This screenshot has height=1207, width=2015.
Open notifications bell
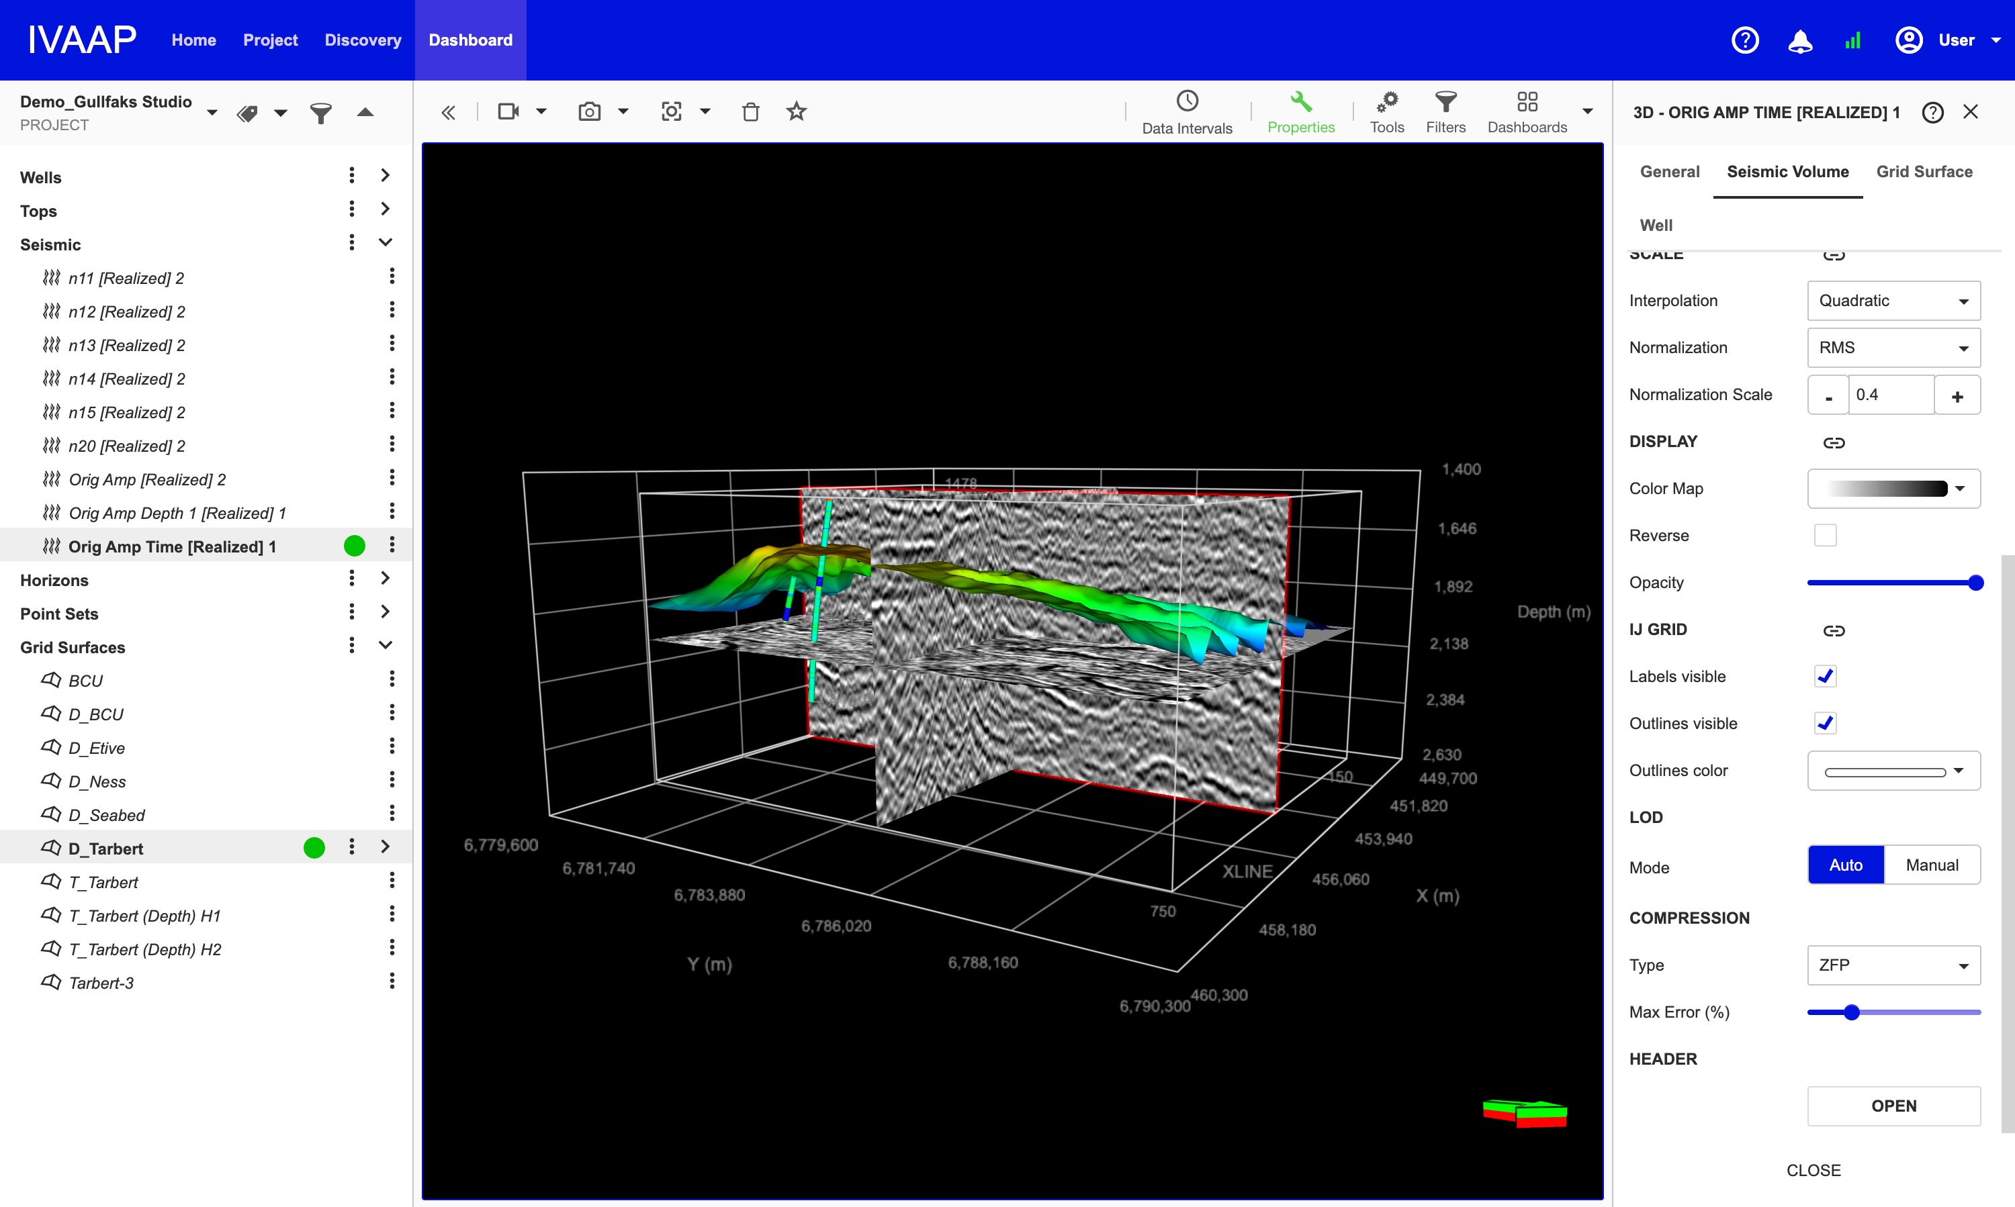pos(1799,40)
